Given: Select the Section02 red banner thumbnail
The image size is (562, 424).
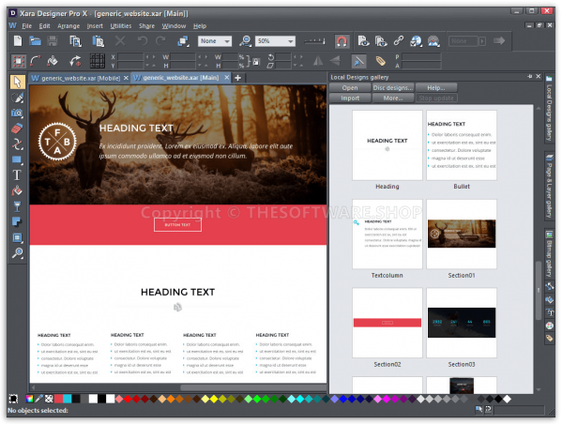Looking at the screenshot, I should coord(387,323).
